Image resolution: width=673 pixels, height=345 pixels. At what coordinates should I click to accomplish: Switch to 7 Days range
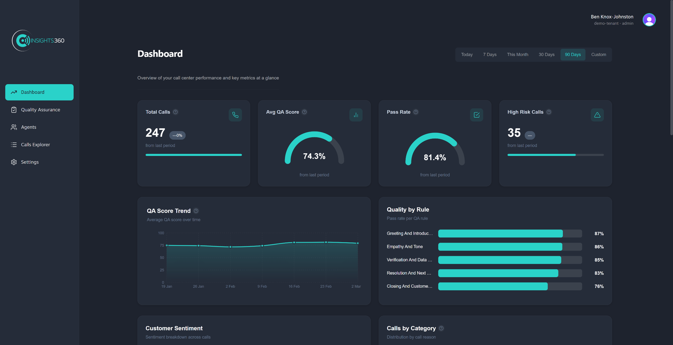coord(490,55)
